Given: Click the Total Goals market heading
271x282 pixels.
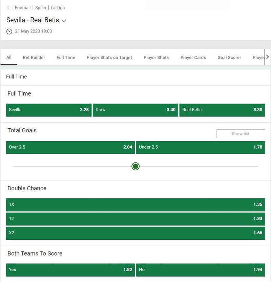Looking at the screenshot, I should pos(22,130).
